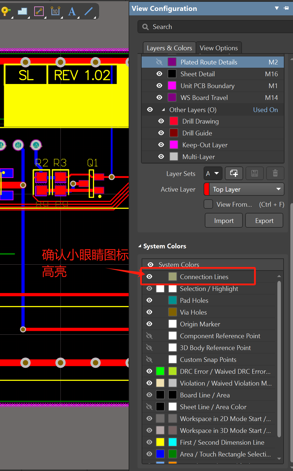The image size is (293, 471).
Task: Show the Plated Route Details layer
Action: pyautogui.click(x=159, y=62)
